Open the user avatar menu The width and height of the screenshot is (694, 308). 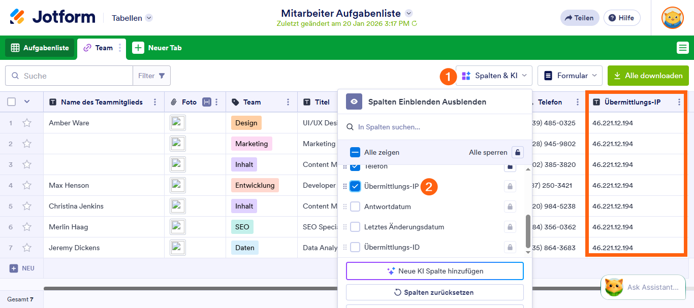(x=672, y=18)
